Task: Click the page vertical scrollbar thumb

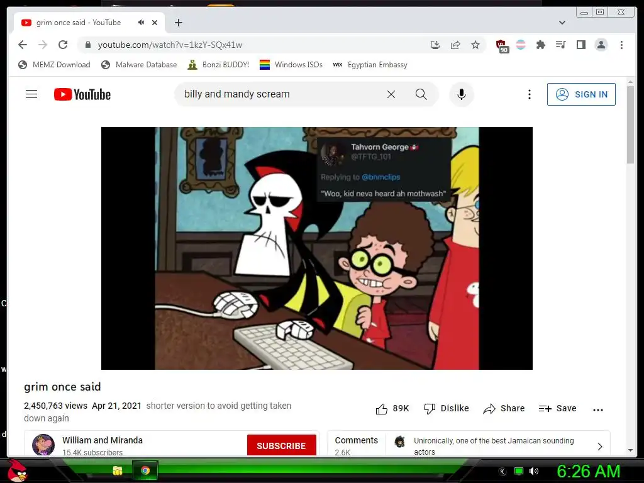Action: (x=630, y=126)
